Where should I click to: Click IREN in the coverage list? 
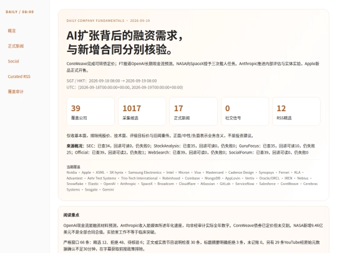pyautogui.click(x=288, y=178)
